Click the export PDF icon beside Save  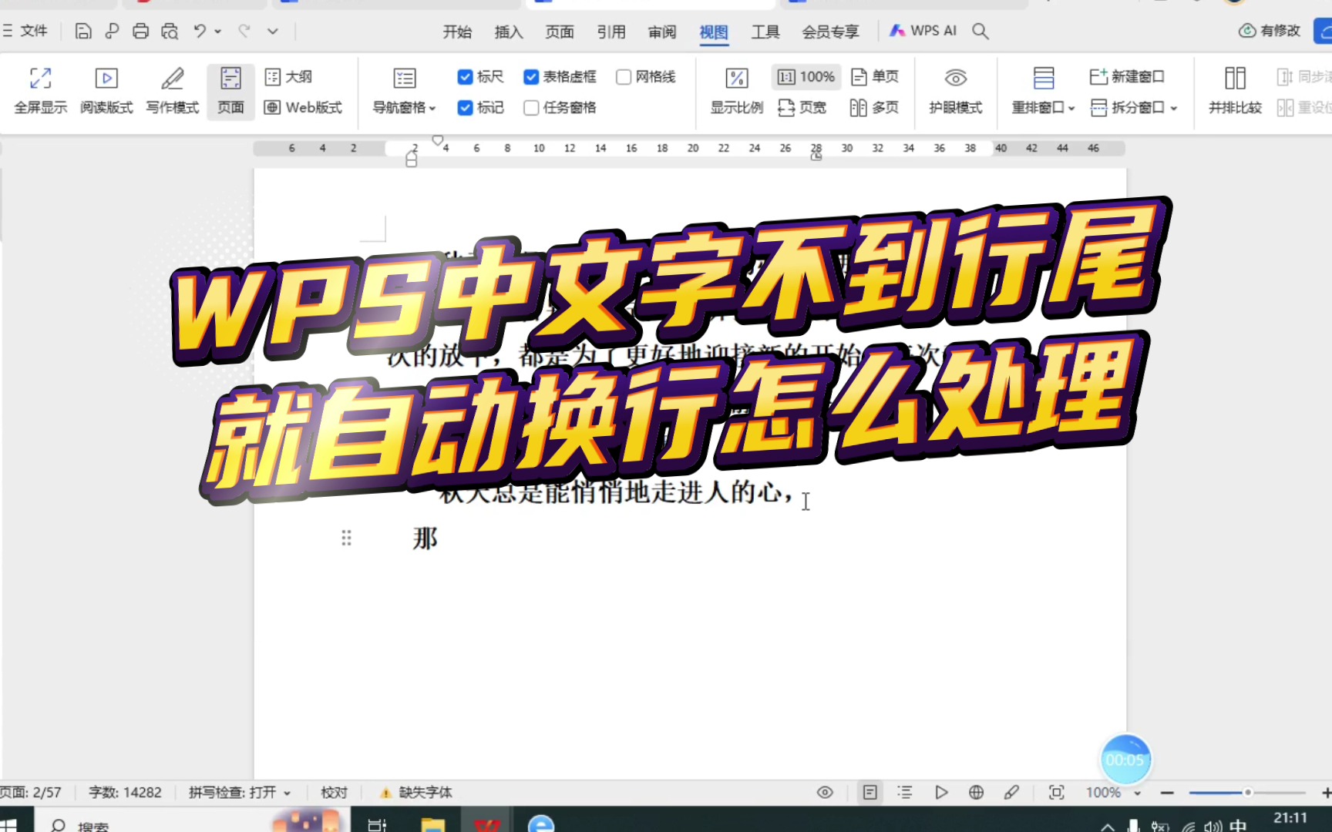tap(112, 31)
